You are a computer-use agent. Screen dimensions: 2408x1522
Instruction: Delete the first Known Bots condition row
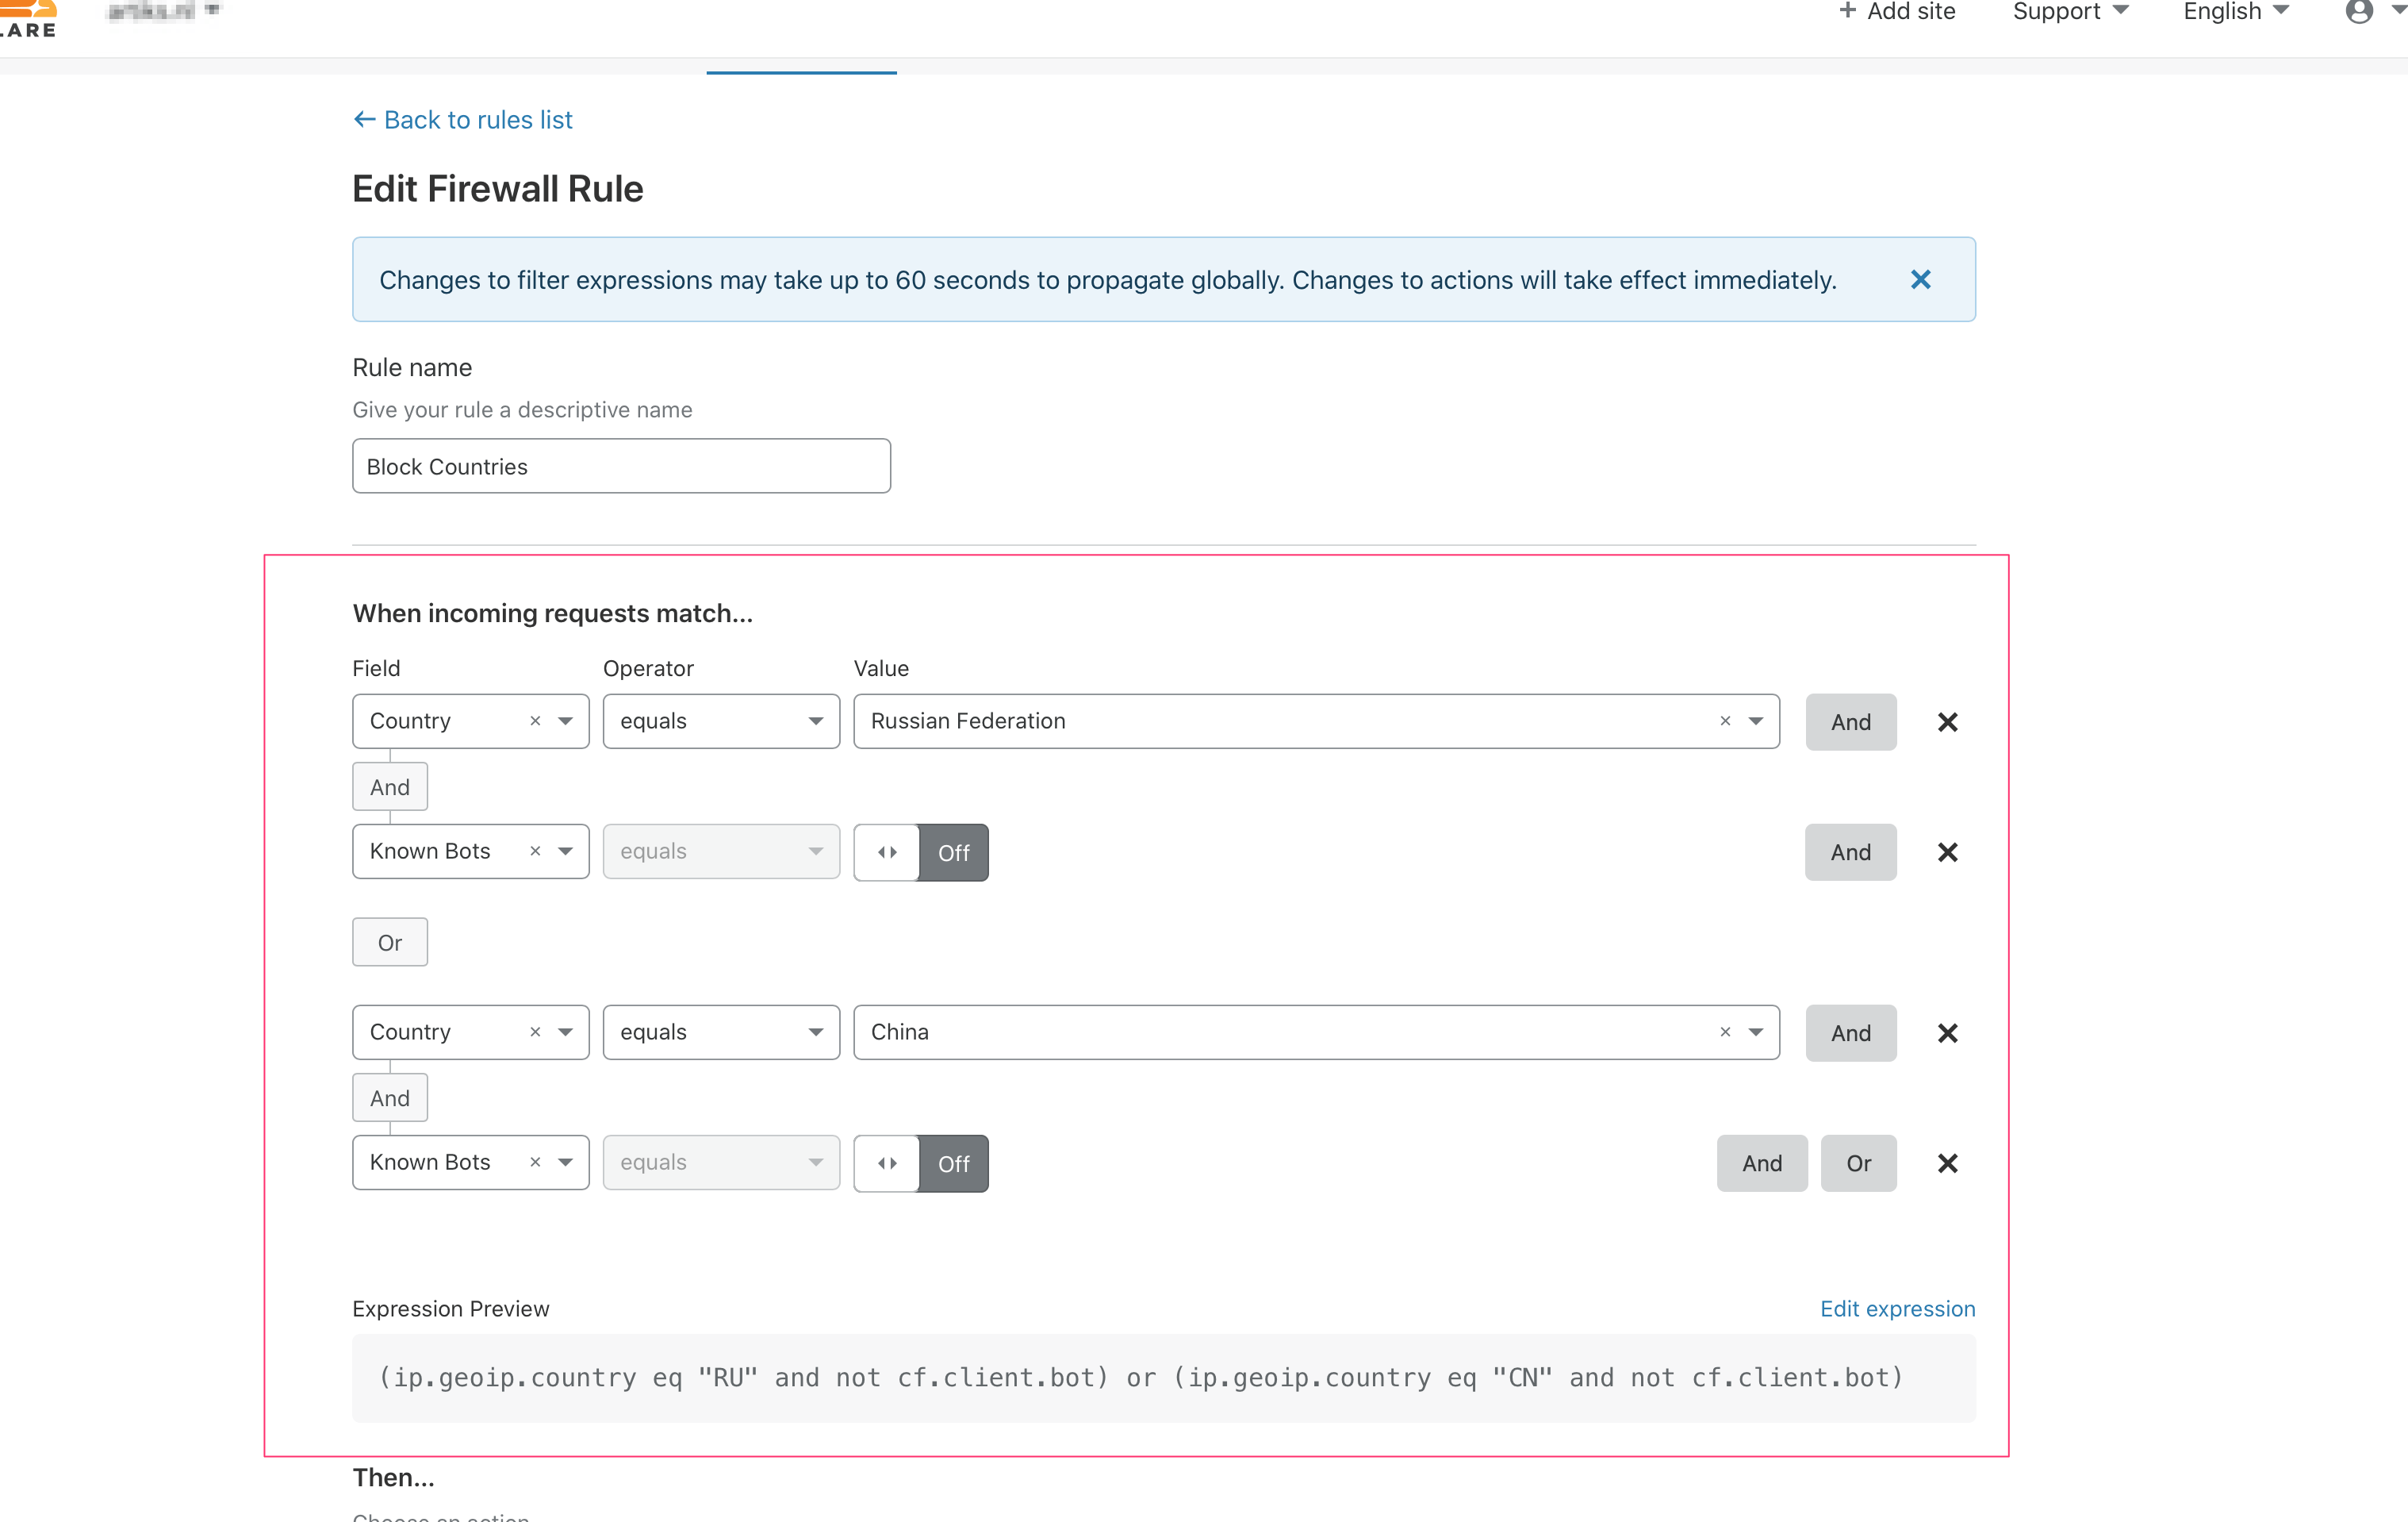1947,851
